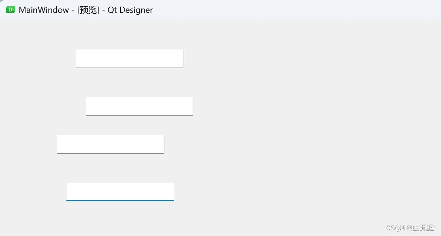The height and width of the screenshot is (236, 441).
Task: Click the line edit positioned farthest left
Action: [x=111, y=144]
